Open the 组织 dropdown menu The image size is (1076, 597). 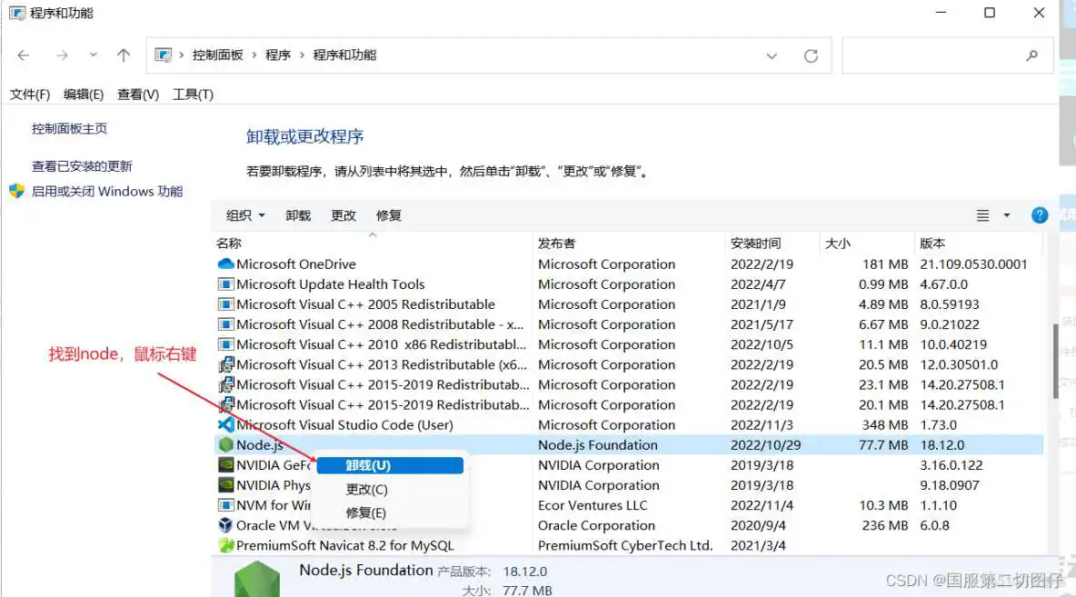(244, 215)
